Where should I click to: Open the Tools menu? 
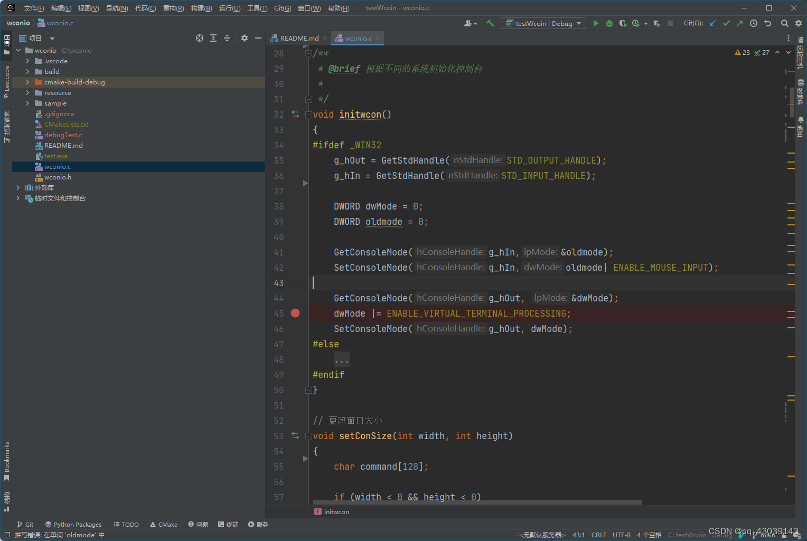click(257, 8)
